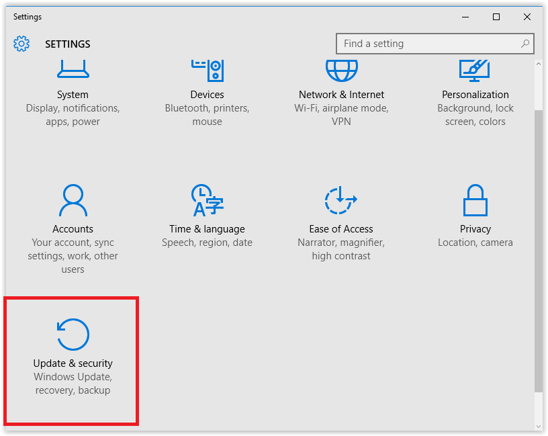Viewport: 548px width, 436px height.
Task: Open the Time & language clock icon
Action: point(208,200)
